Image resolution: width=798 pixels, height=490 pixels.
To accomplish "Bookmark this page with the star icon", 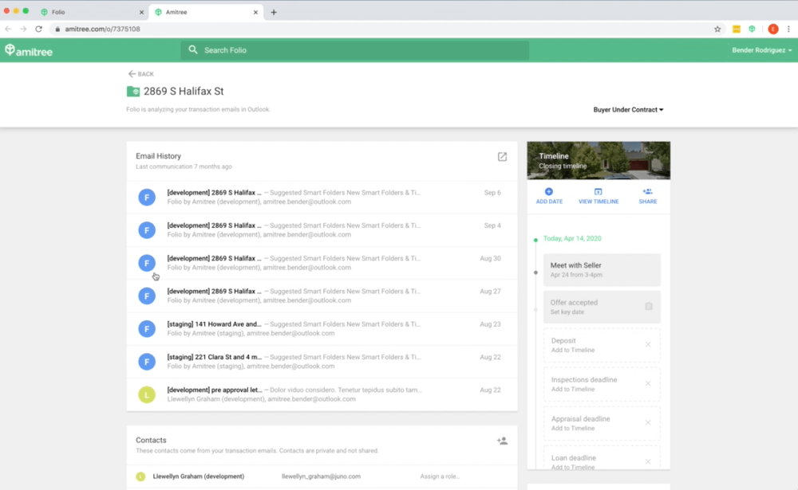I will pos(717,29).
